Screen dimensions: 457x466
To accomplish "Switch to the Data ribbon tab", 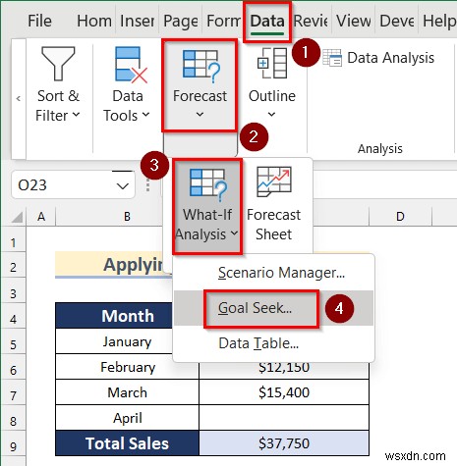I will point(267,22).
